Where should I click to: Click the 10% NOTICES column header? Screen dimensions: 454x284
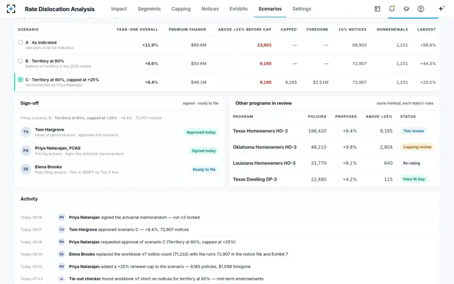353,30
